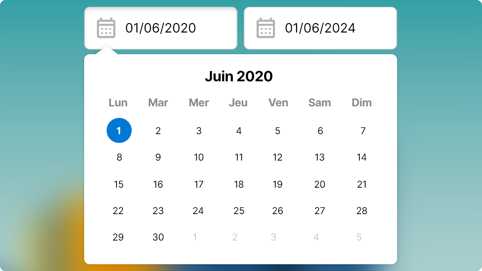
Task: Select the highlighted day 1 of June
Action: 119,130
